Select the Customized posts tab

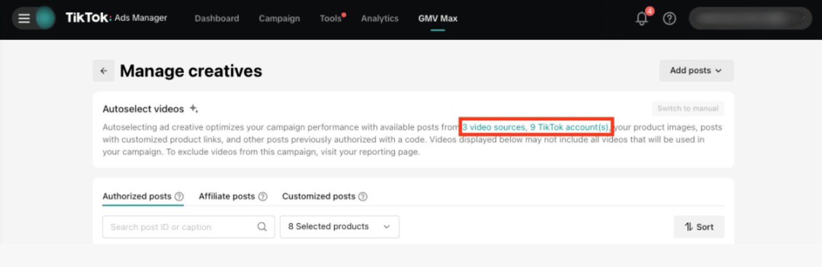pyautogui.click(x=318, y=197)
